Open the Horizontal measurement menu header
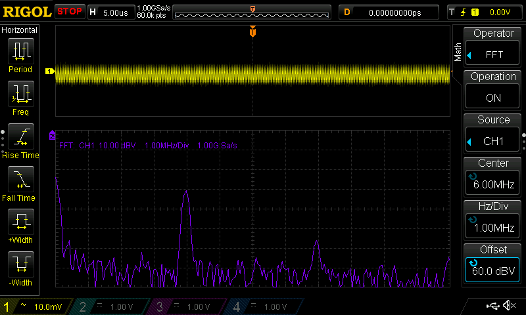 click(20, 30)
